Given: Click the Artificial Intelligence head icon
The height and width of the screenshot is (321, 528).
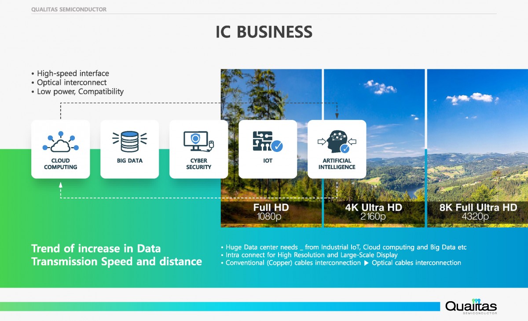Looking at the screenshot, I should point(337,141).
